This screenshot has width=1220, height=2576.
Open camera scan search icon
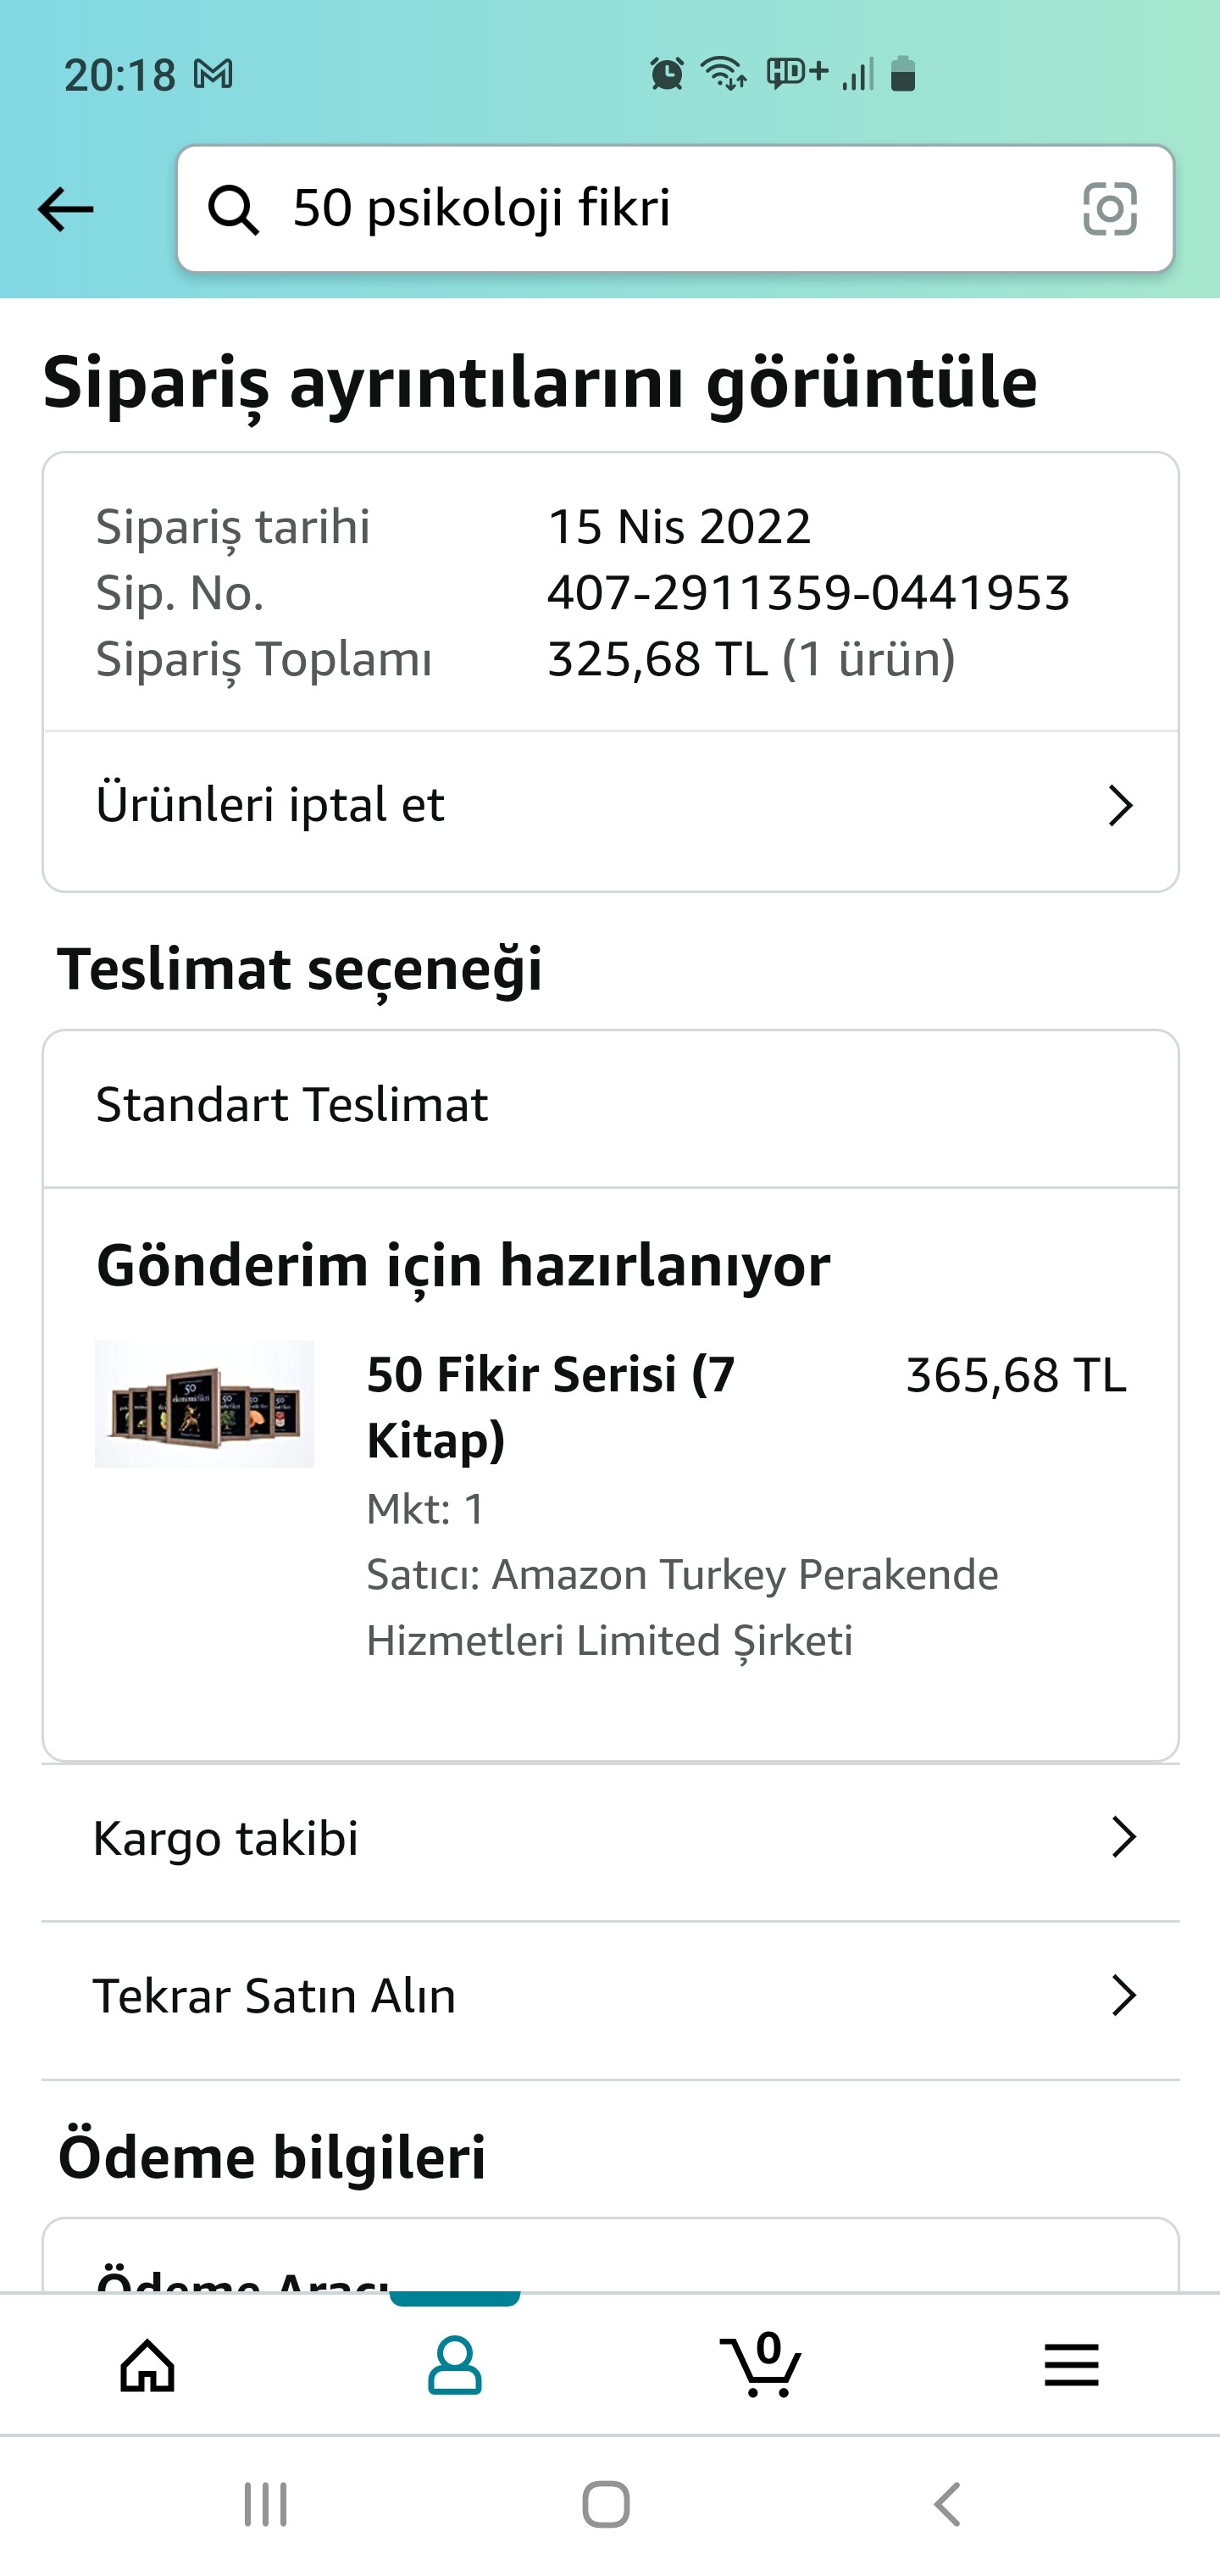[x=1109, y=209]
